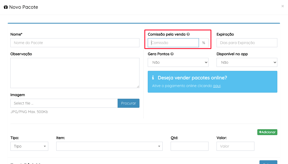Click the gift icon in Novo Pacote title

point(6,7)
